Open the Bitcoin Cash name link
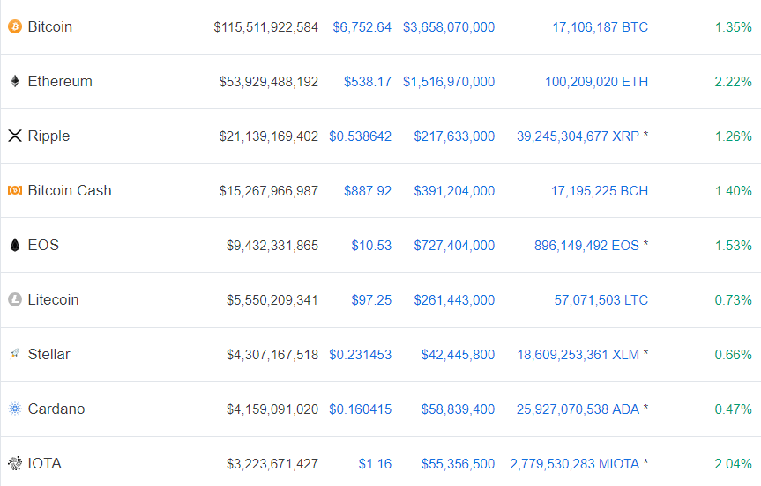The height and width of the screenshot is (486, 761). tap(70, 190)
